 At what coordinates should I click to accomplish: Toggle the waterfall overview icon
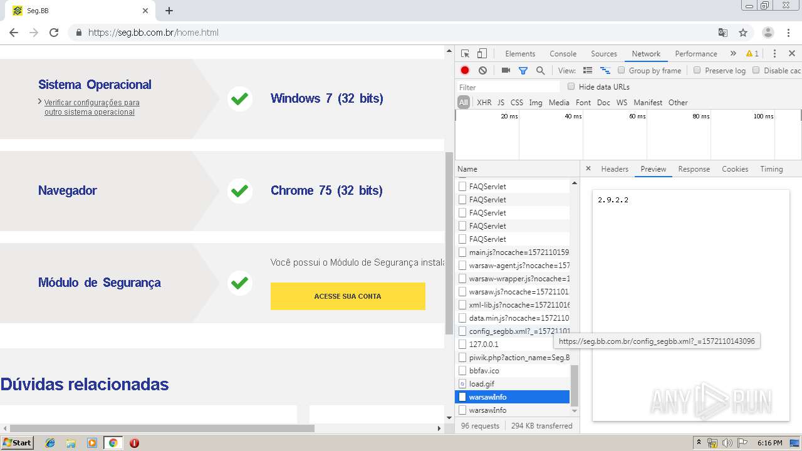pyautogui.click(x=605, y=71)
